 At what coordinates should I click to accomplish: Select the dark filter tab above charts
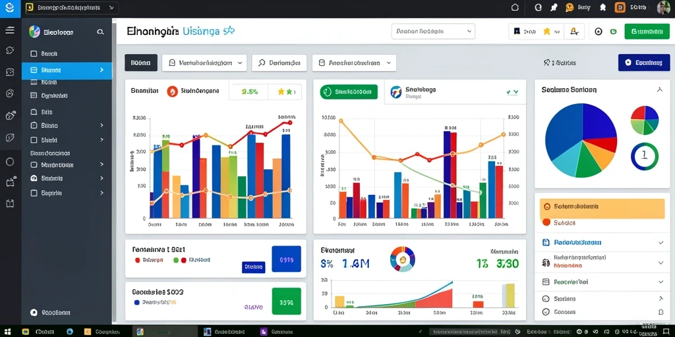pyautogui.click(x=141, y=63)
